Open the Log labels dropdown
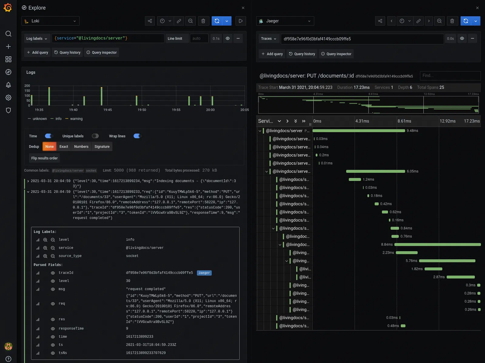Screen dimensions: 485x363 click(x=37, y=38)
